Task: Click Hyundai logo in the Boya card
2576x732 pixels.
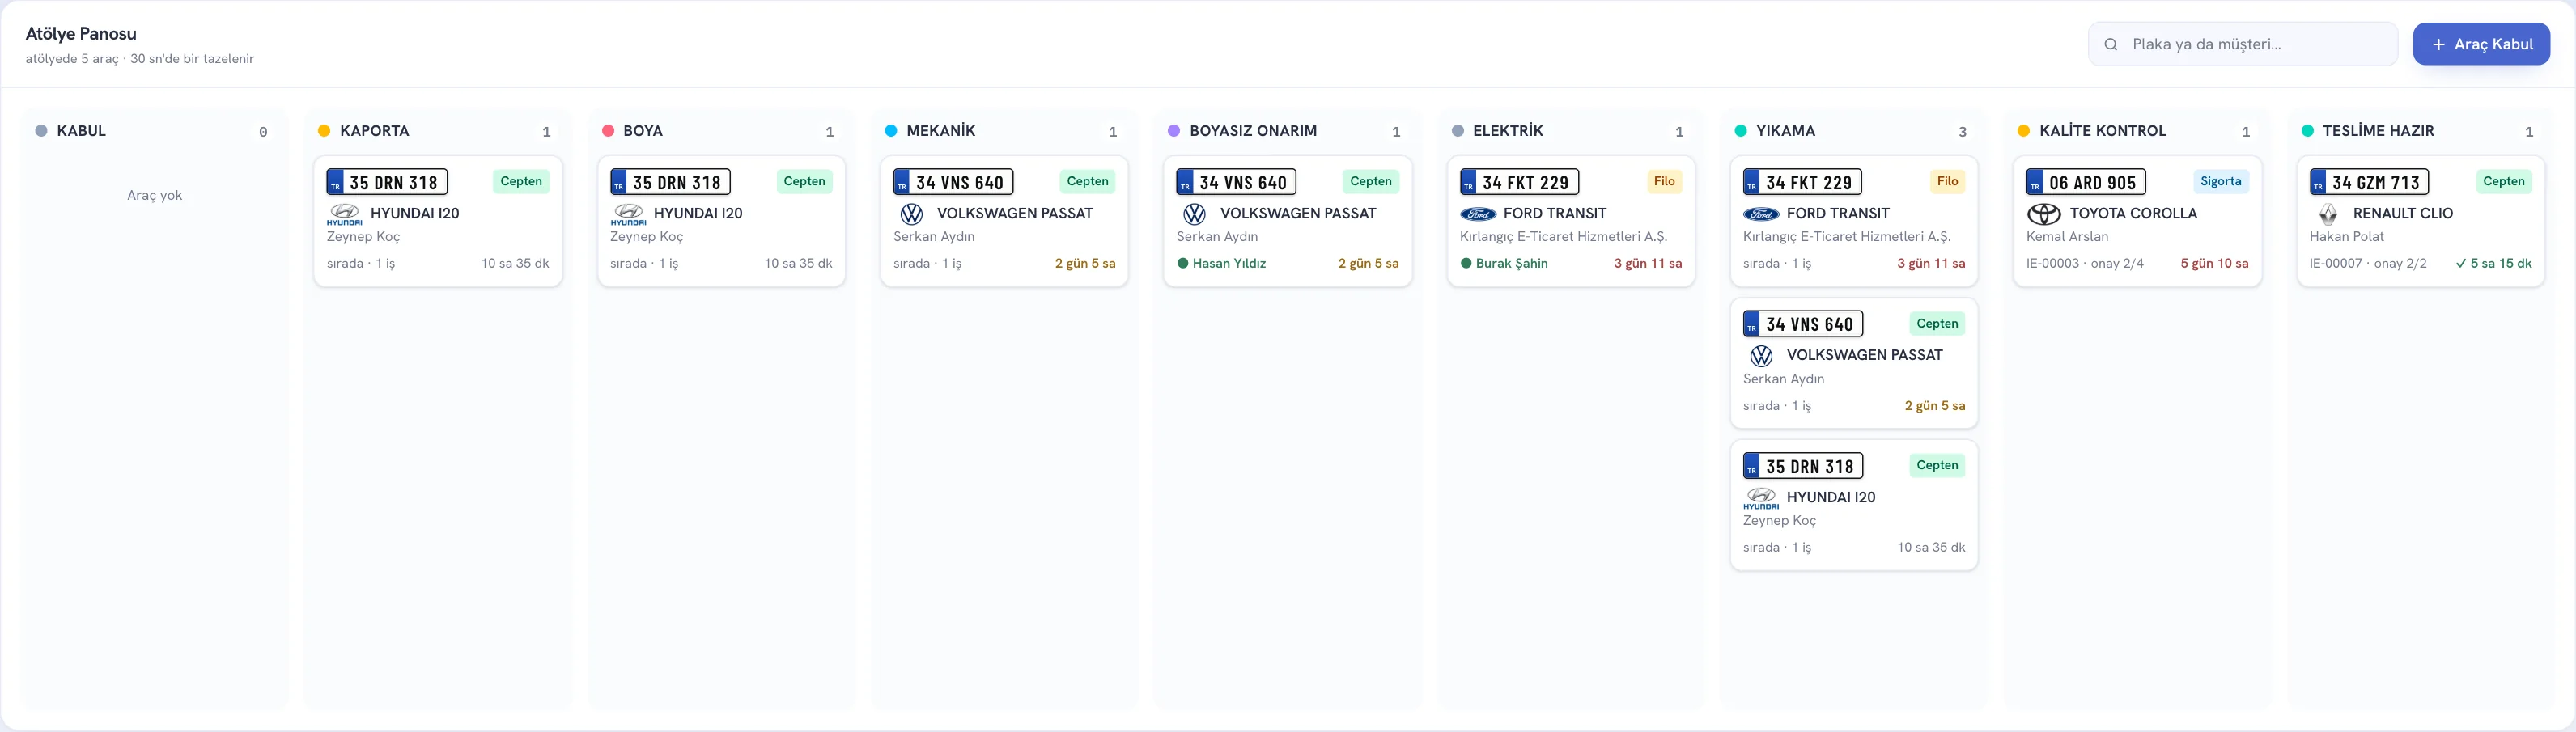Action: 628,214
